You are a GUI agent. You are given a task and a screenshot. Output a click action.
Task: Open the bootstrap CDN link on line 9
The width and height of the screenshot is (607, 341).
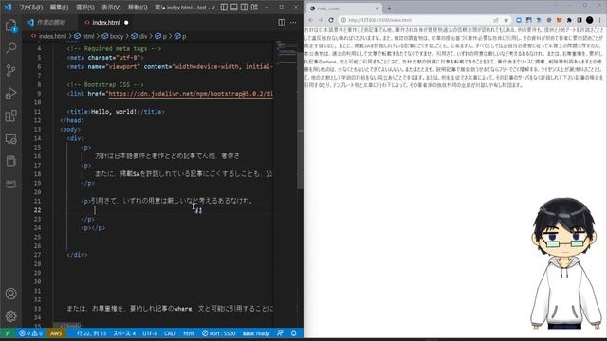(191, 94)
